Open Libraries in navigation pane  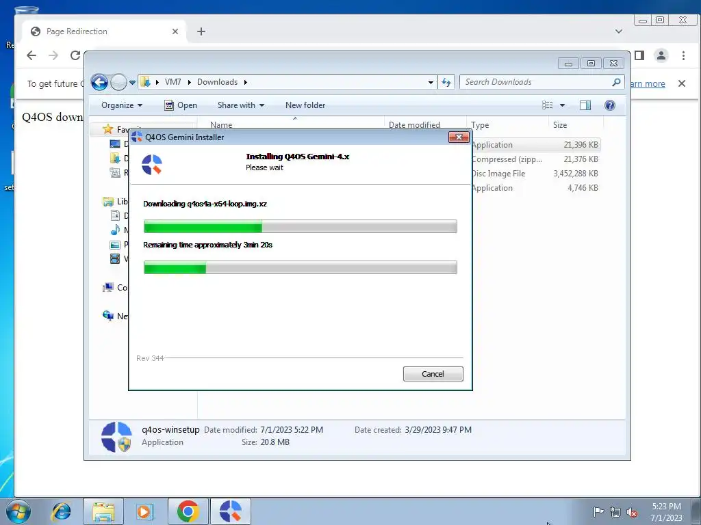[115, 202]
